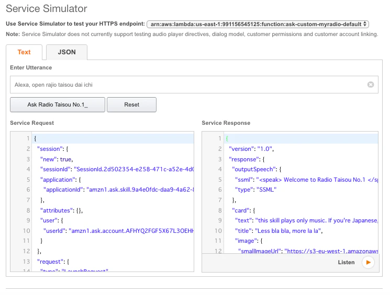Click line number 1 in Service Request
The width and height of the screenshot is (390, 295).
tap(28, 138)
